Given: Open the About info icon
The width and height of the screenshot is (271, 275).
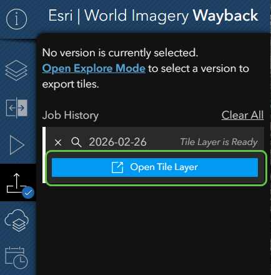Looking at the screenshot, I should pos(17,19).
